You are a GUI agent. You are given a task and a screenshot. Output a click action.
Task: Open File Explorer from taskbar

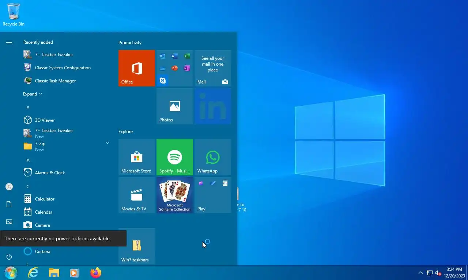[x=54, y=273]
